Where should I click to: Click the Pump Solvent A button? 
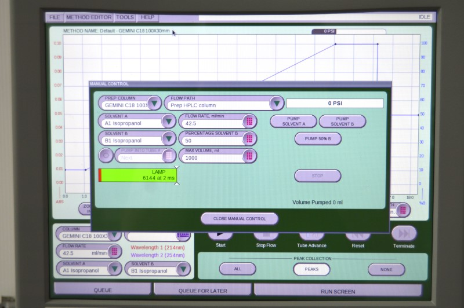(x=293, y=121)
